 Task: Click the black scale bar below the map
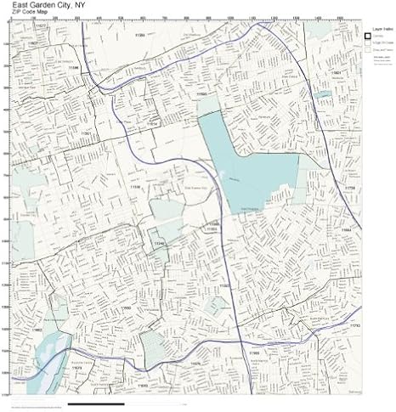pyautogui.click(x=96, y=404)
